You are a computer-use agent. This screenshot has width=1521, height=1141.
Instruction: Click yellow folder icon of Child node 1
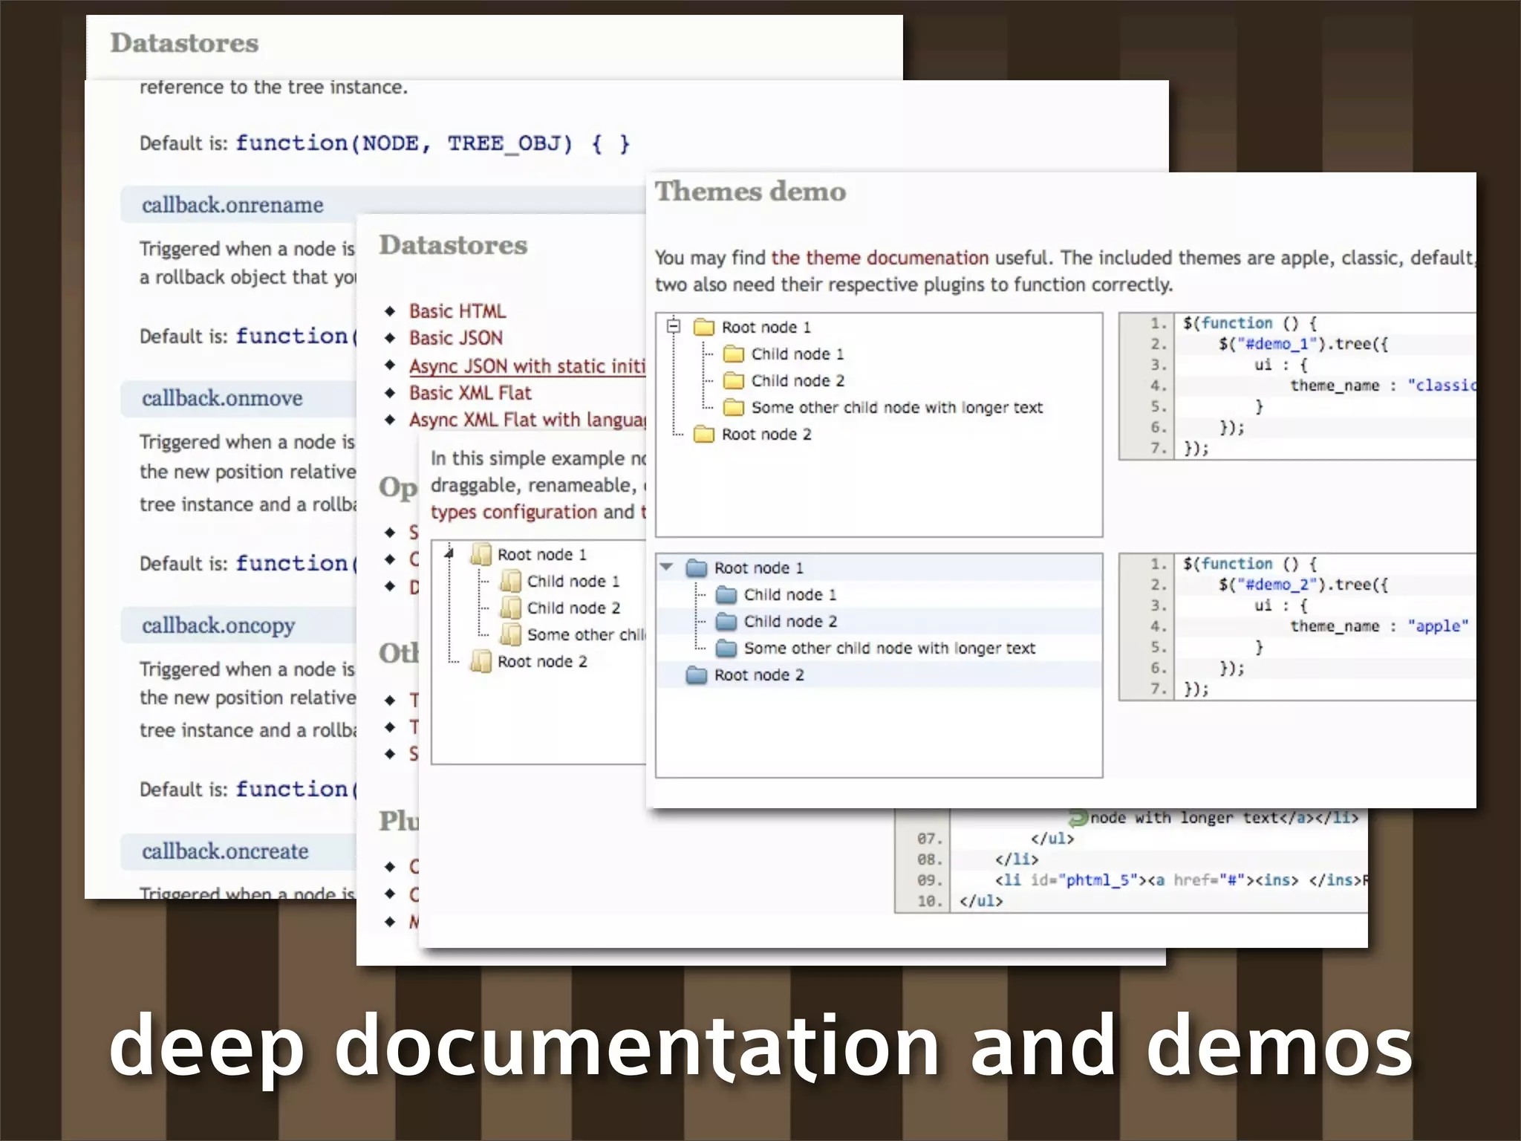[733, 354]
